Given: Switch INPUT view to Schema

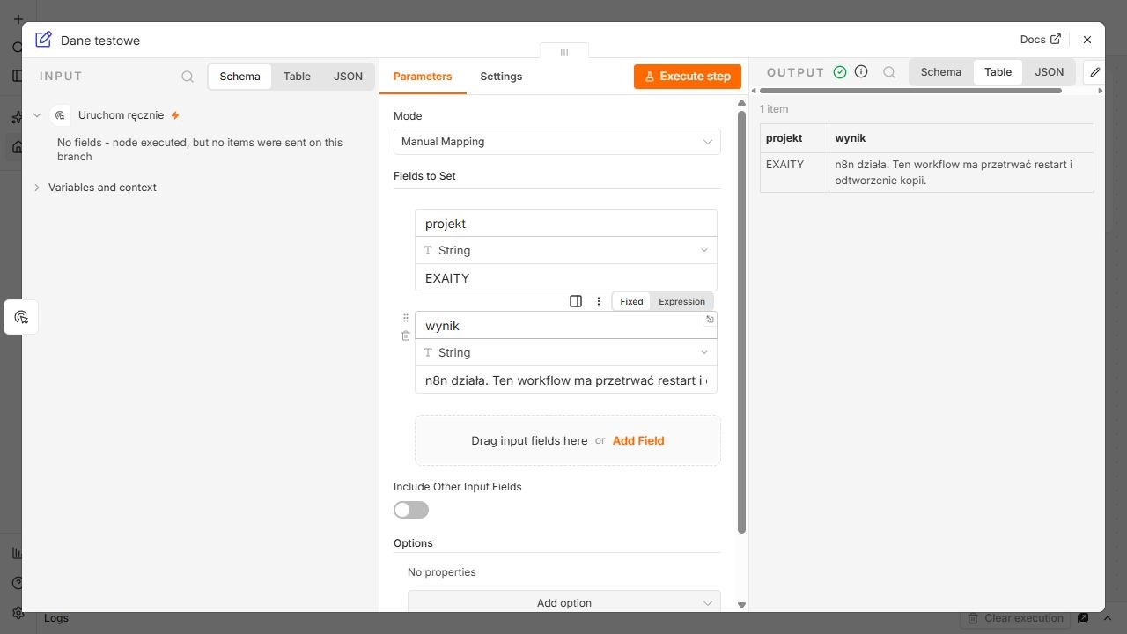Looking at the screenshot, I should click(x=239, y=77).
